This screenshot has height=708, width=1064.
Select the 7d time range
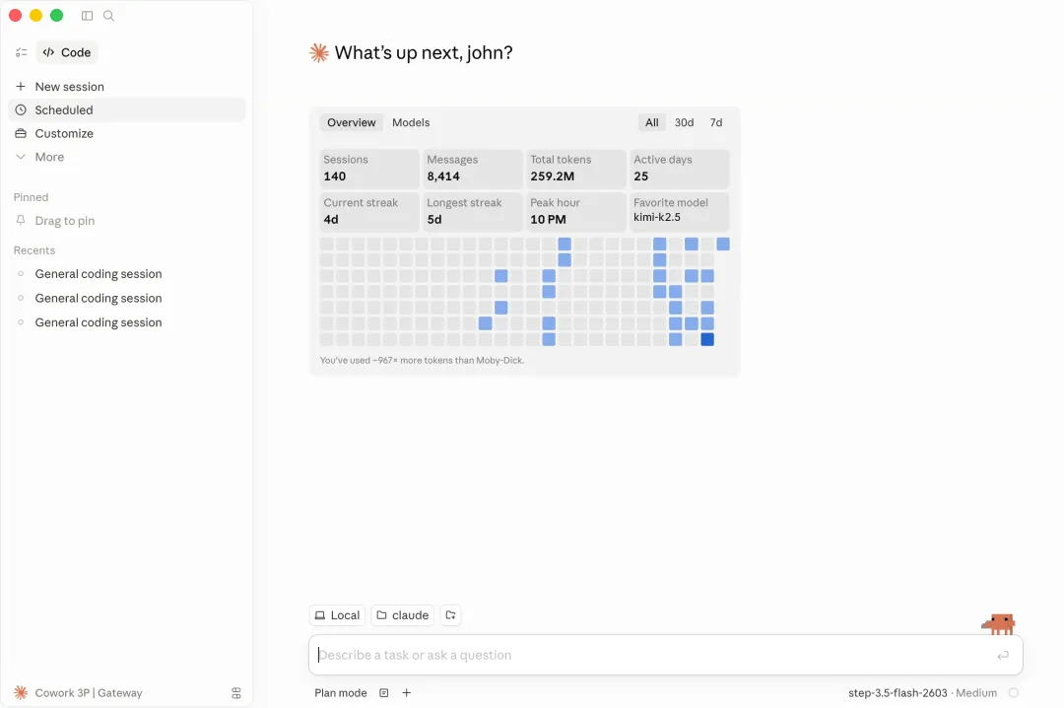pyautogui.click(x=716, y=122)
